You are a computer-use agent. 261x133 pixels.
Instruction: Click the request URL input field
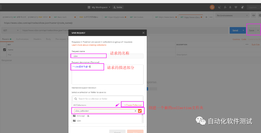click(124, 30)
